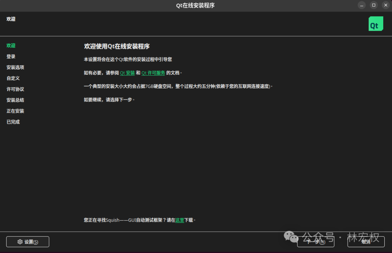Click the 本设置将会在这个Qt软件 intro text

pyautogui.click(x=128, y=59)
